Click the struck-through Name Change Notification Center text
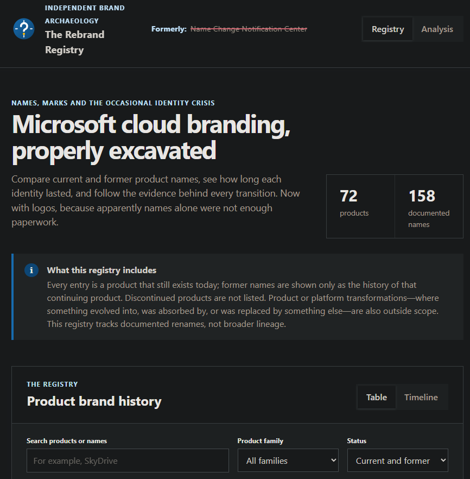Screen dimensions: 470x479 pos(249,29)
